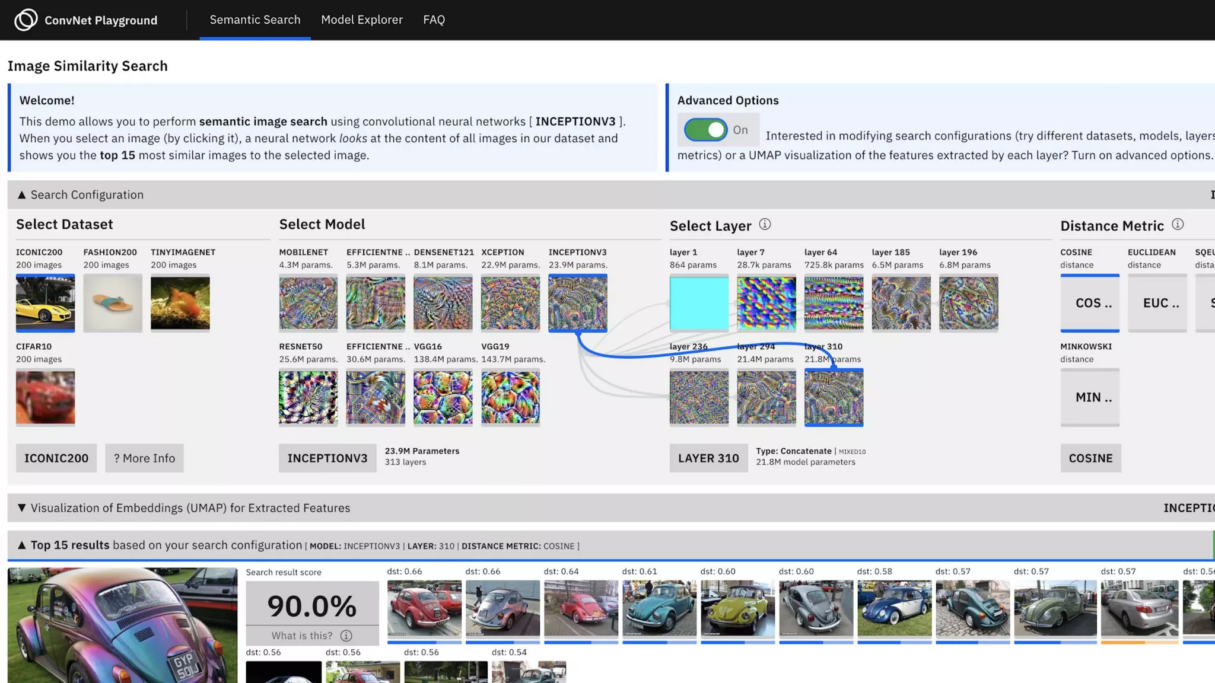This screenshot has height=683, width=1215.
Task: Select the layer 7 feature visualization
Action: coord(766,302)
